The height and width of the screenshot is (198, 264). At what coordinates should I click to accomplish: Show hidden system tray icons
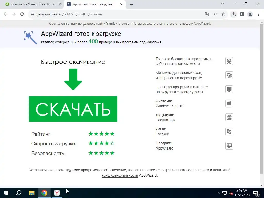point(218,193)
